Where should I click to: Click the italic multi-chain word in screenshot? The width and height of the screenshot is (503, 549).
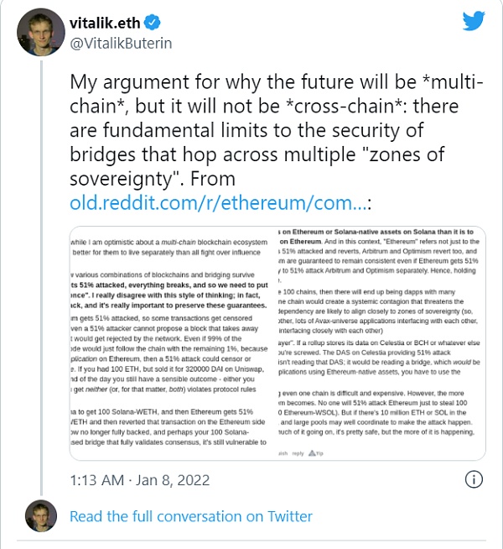point(179,242)
